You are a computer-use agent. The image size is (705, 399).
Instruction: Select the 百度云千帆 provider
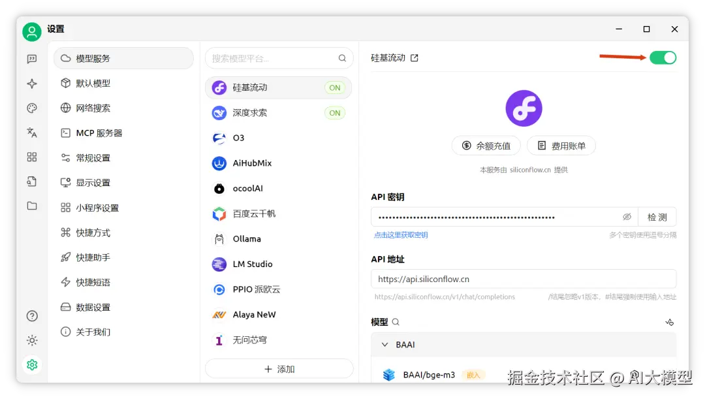pos(279,214)
